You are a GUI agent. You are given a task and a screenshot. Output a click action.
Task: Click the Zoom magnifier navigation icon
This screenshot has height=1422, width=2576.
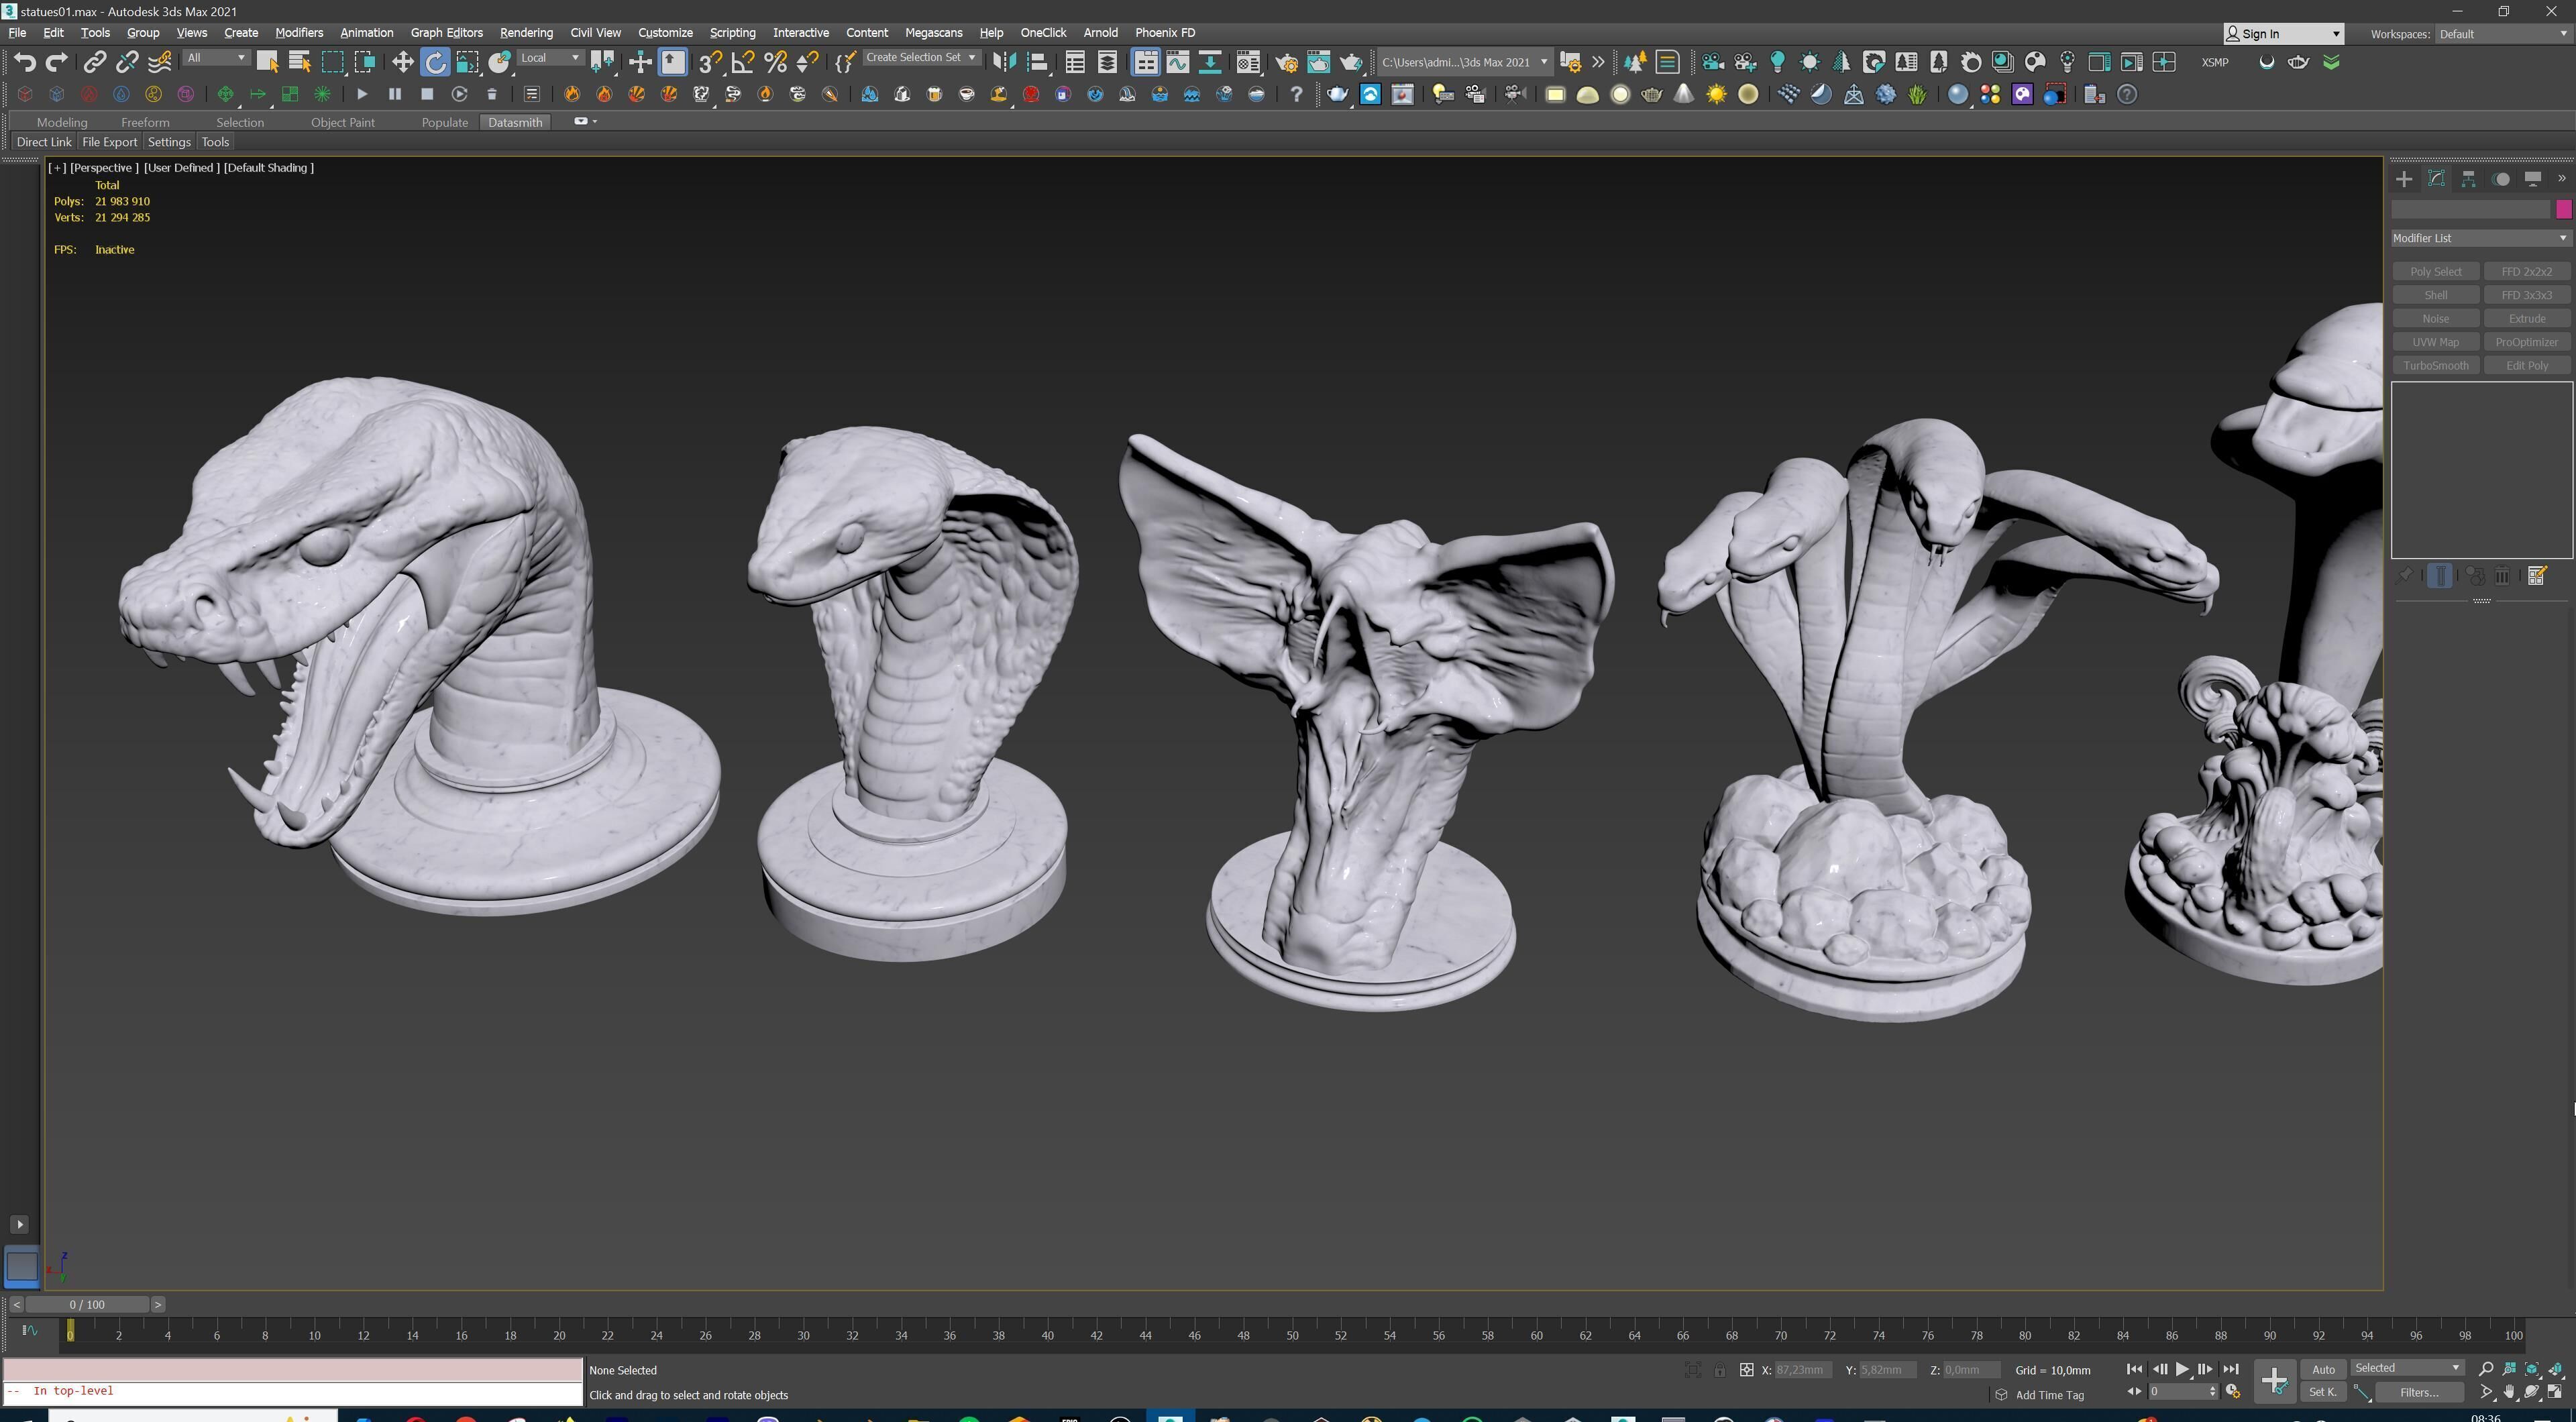[x=2486, y=1369]
